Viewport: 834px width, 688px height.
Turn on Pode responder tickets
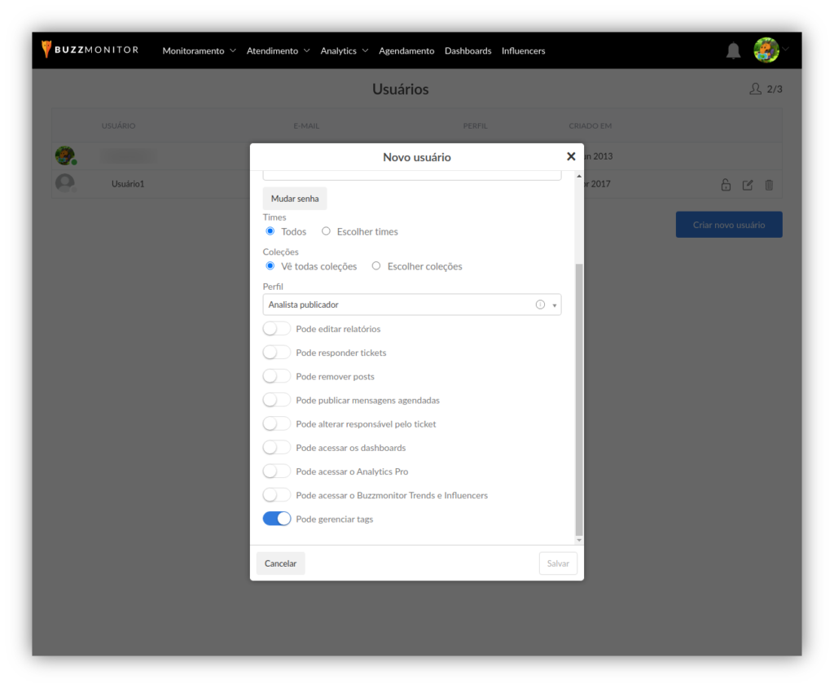pos(277,353)
